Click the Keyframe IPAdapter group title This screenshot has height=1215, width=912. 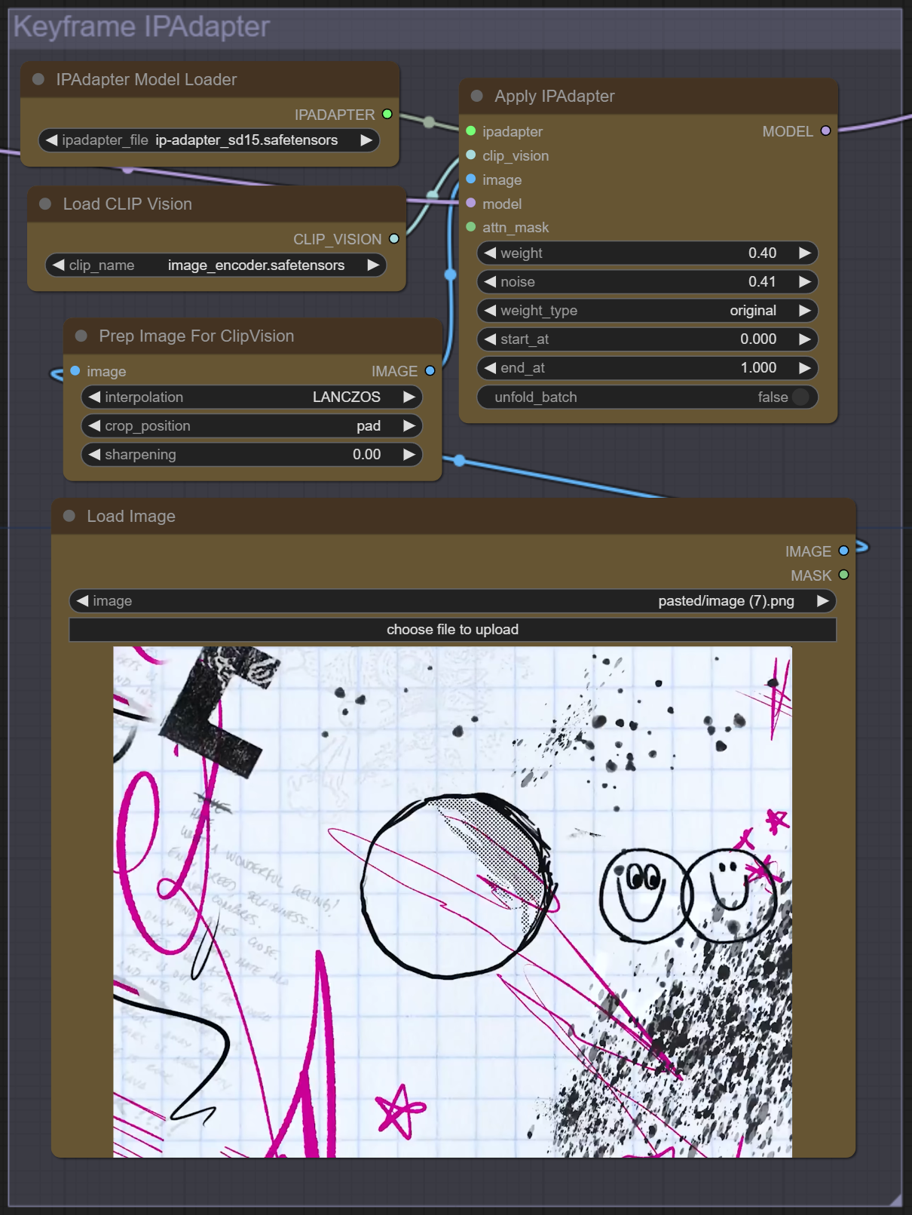point(142,27)
